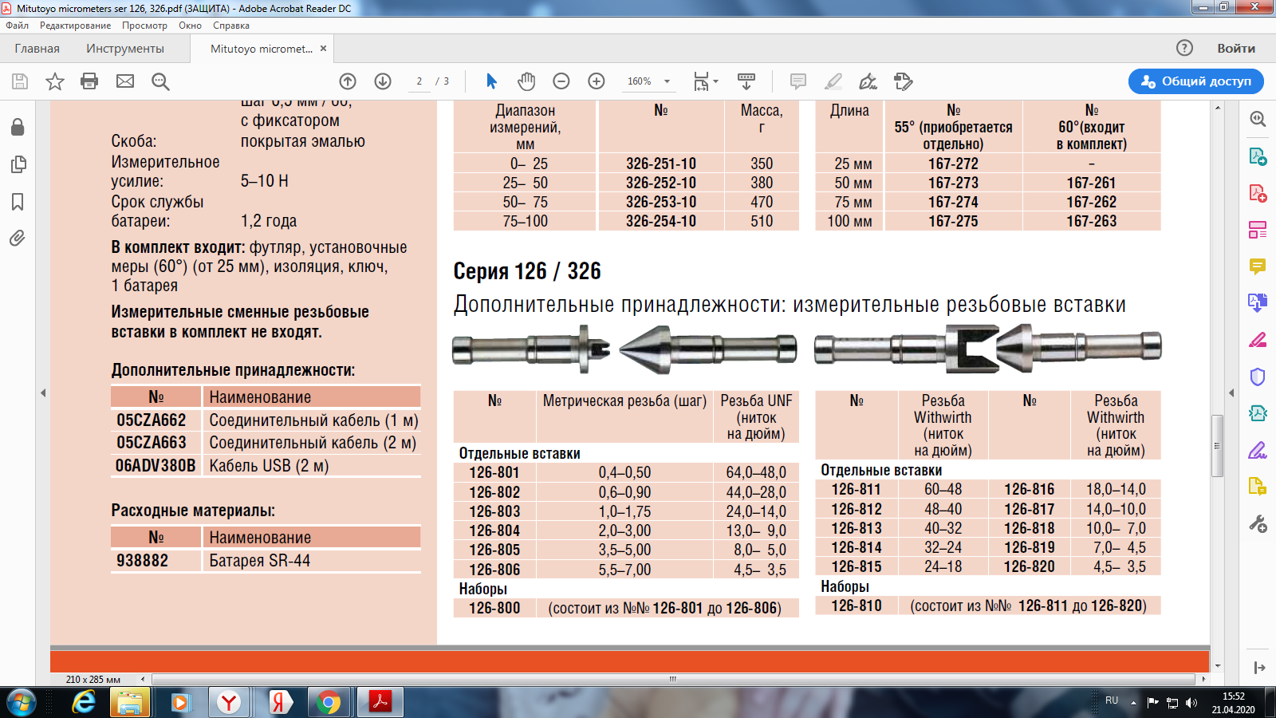Click the Войти sign-in link
1276x718 pixels.
click(x=1235, y=49)
